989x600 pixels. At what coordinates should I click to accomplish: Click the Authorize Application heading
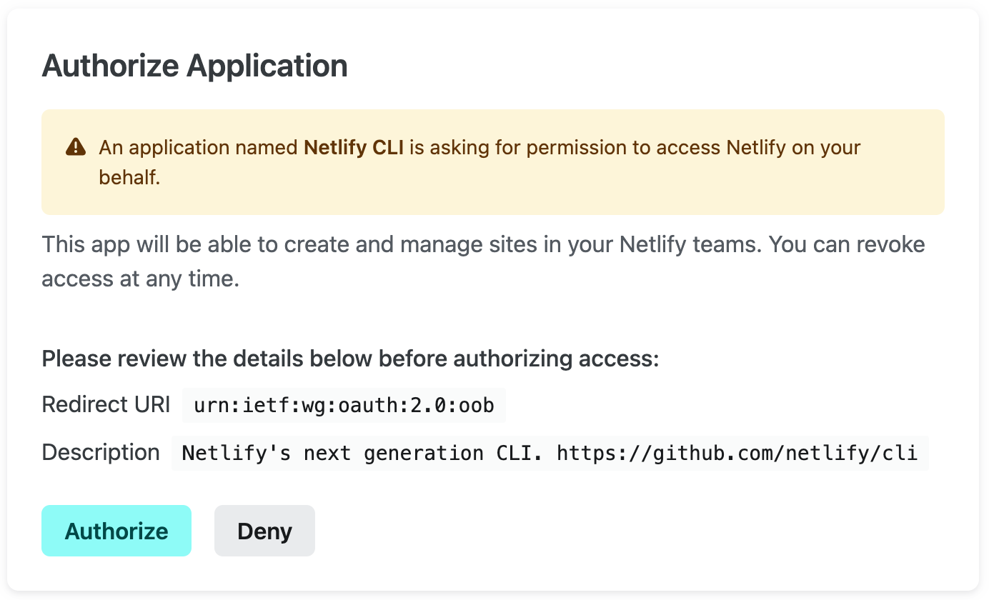[x=194, y=66]
